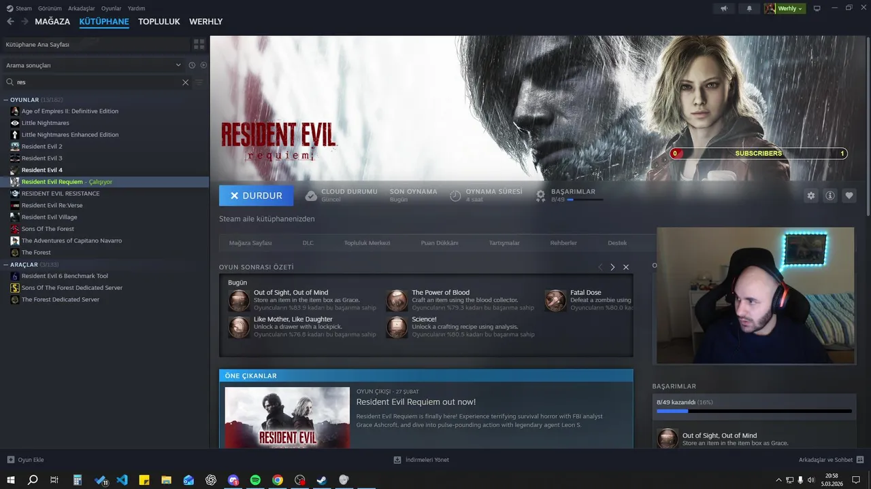Open the Steam taskbar icon

322,479
